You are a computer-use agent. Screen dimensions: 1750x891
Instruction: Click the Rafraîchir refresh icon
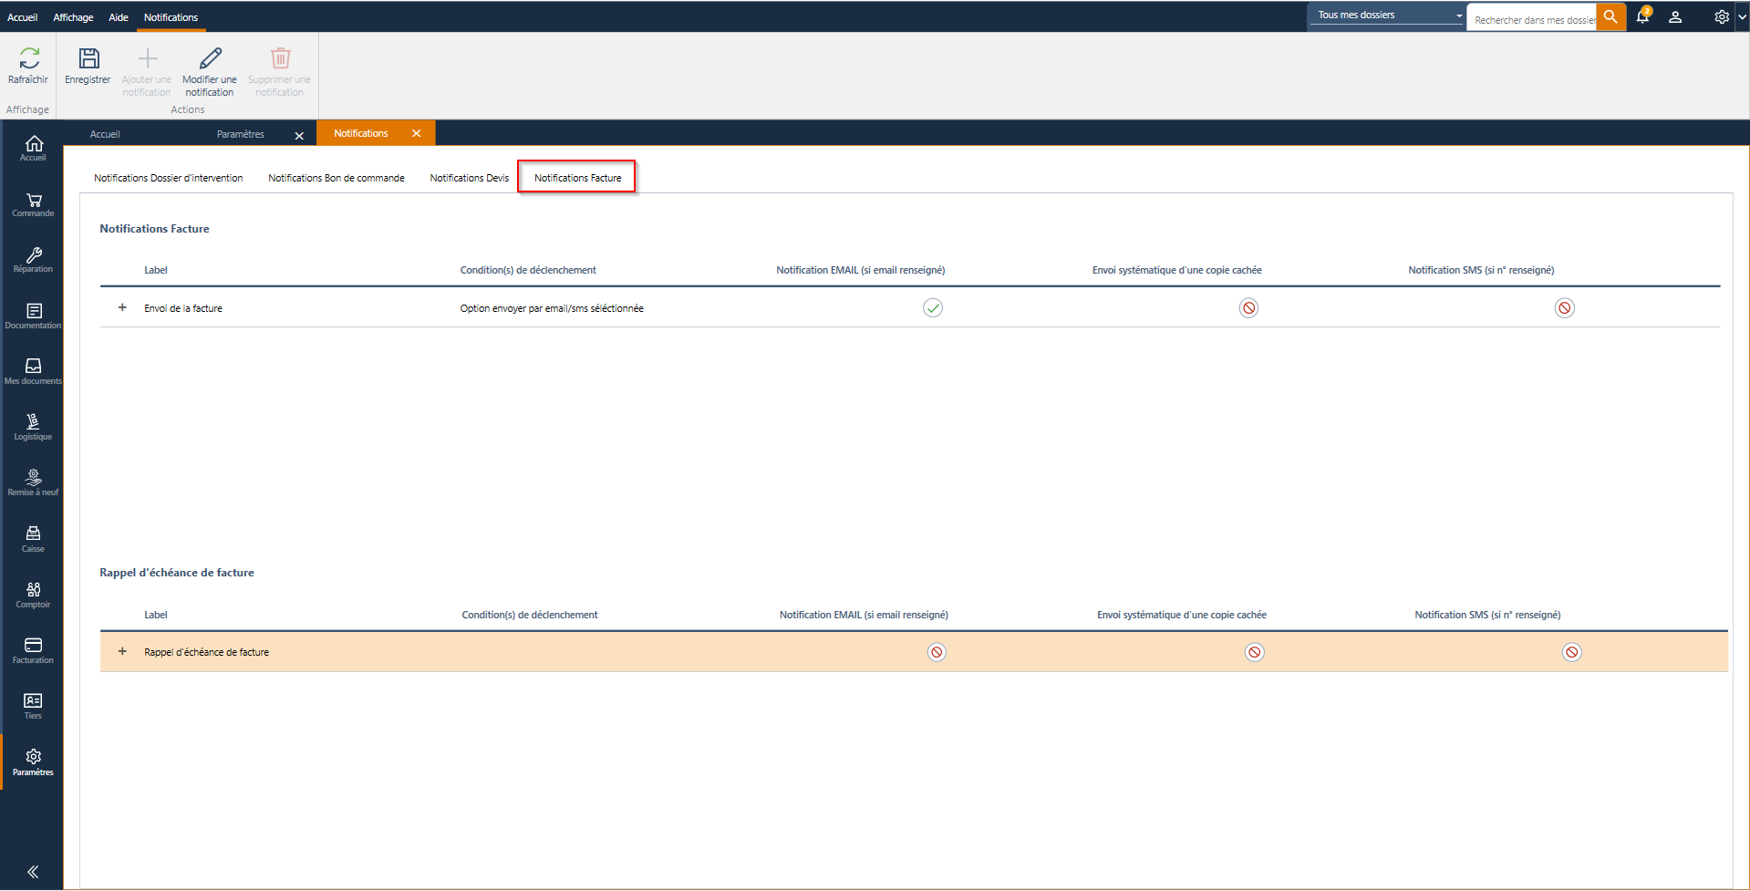[29, 58]
